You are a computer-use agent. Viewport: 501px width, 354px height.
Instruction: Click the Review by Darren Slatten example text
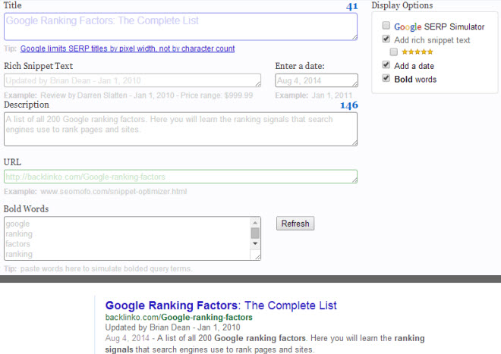click(x=147, y=96)
